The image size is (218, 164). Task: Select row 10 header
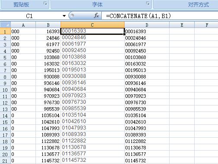coord(5,90)
